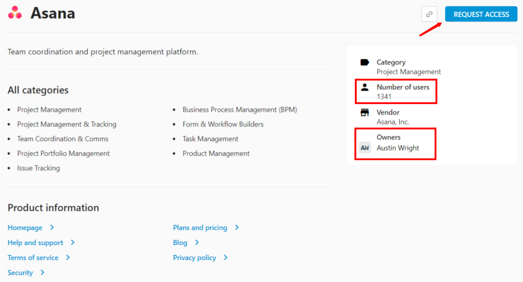Open the Homepage link
Screen dimensions: 523x282
coord(25,228)
